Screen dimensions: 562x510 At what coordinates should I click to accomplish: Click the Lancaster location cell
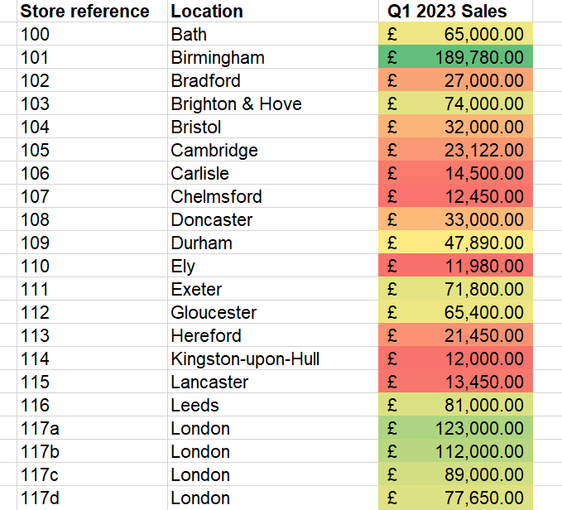pyautogui.click(x=210, y=382)
